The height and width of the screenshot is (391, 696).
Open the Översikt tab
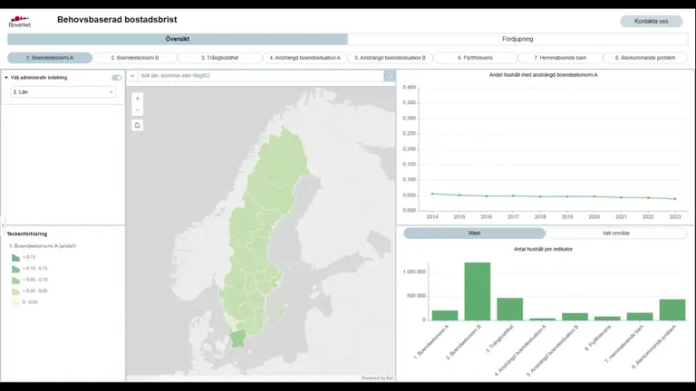(178, 40)
